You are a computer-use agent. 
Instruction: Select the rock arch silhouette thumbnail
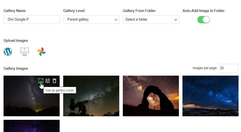tap(151, 96)
